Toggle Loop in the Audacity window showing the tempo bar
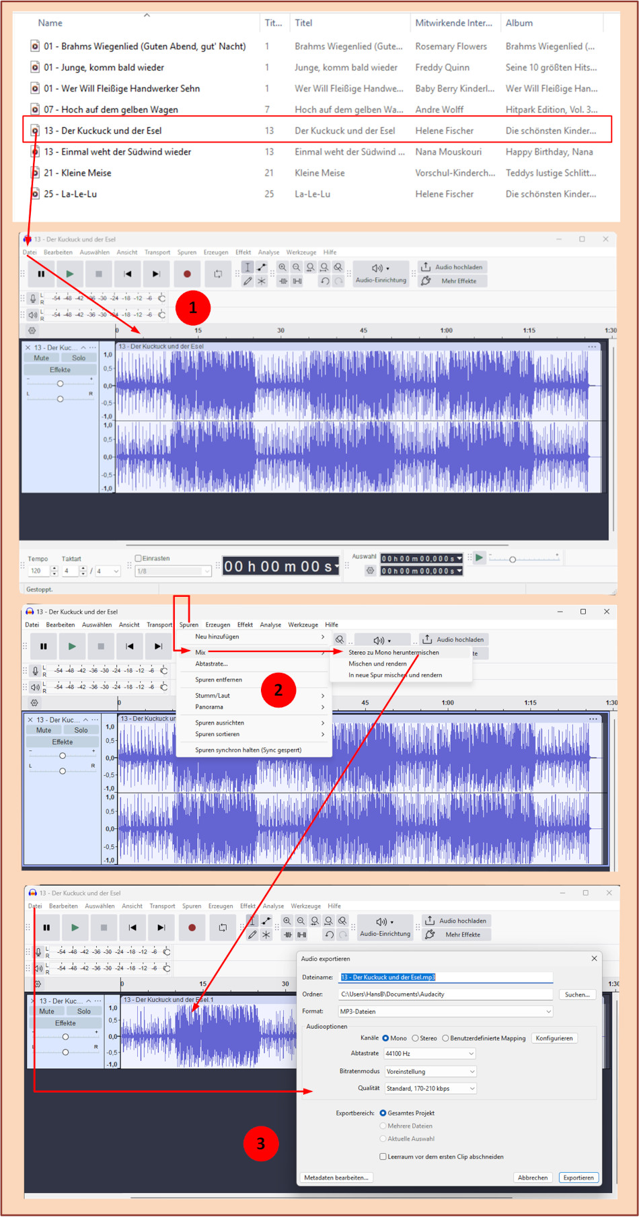 pyautogui.click(x=218, y=274)
